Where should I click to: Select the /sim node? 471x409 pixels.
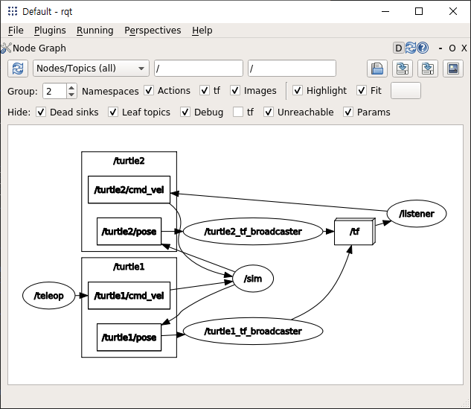tap(253, 279)
